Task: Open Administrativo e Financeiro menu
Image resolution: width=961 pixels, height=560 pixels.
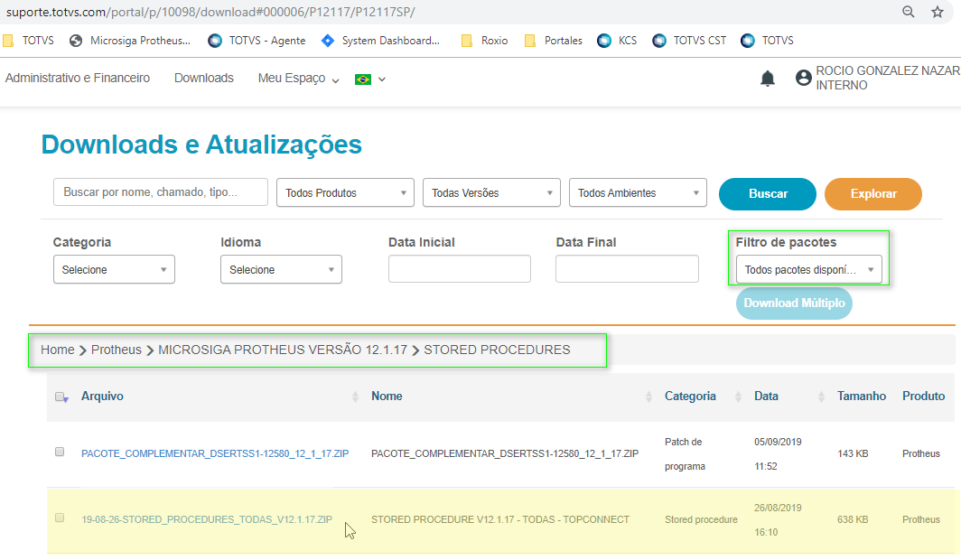Action: 78,78
